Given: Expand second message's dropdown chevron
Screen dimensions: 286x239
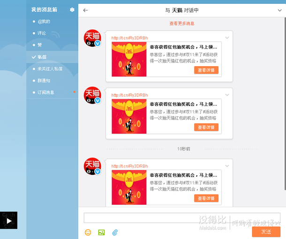Looking at the screenshot, I should (x=227, y=95).
